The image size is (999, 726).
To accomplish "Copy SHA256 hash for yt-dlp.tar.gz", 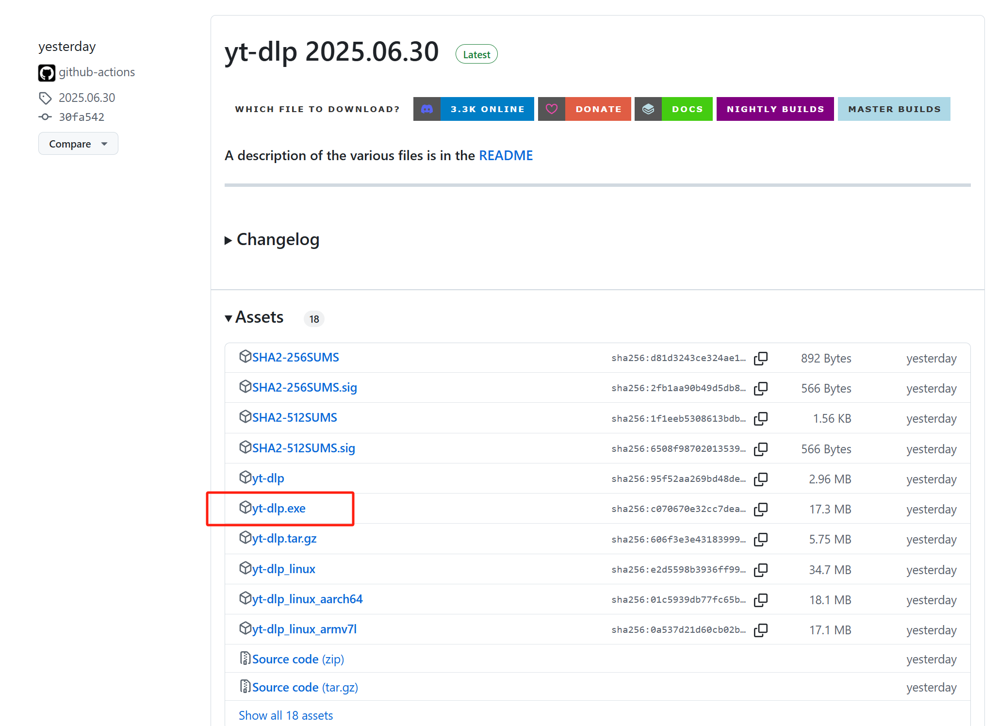I will point(760,539).
